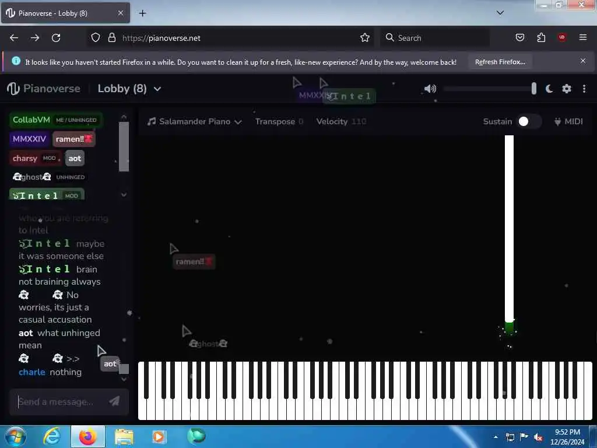Viewport: 597px width, 448px height.
Task: Click the aot user tag in list
Action: pyautogui.click(x=75, y=158)
